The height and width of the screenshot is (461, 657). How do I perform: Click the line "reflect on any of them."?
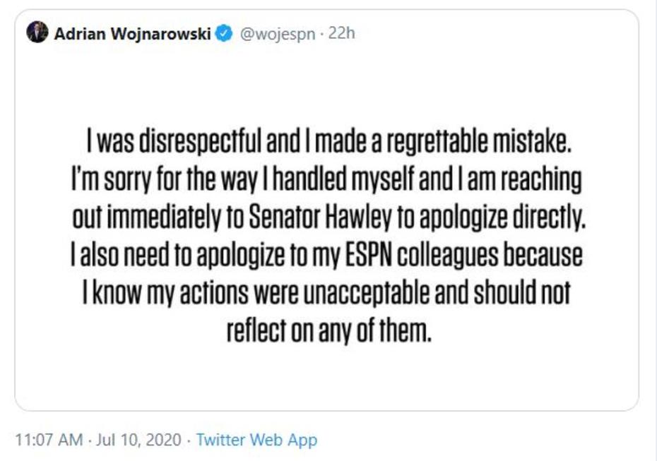[x=328, y=330]
